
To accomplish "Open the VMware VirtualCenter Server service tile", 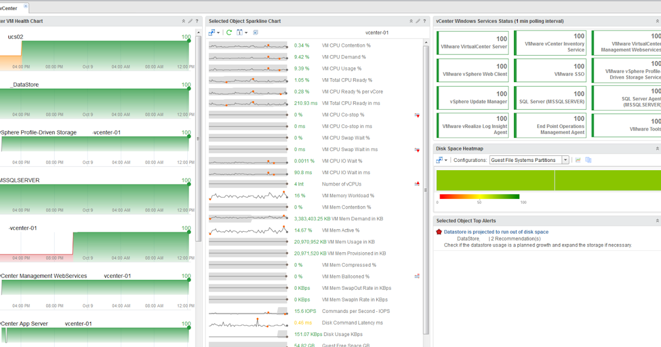I will (473, 43).
